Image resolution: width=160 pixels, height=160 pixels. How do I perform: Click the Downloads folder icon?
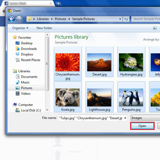point(18,49)
